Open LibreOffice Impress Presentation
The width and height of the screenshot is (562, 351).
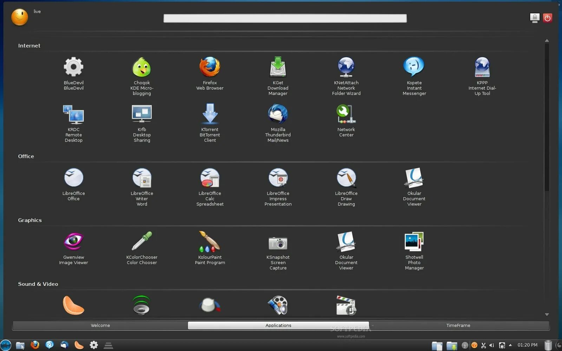click(278, 187)
